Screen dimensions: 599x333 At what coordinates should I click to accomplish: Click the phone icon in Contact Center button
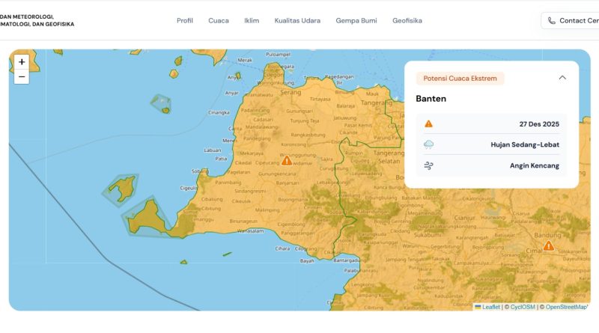552,21
